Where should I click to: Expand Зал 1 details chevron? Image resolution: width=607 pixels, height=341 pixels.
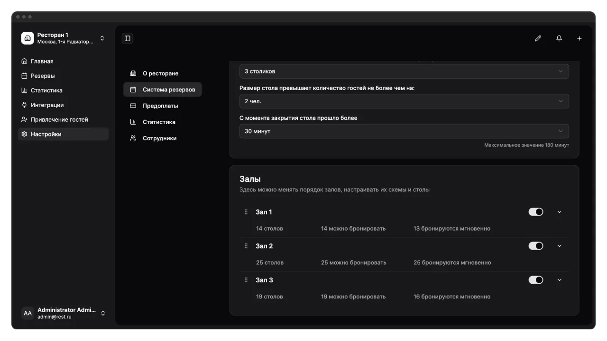coord(560,212)
